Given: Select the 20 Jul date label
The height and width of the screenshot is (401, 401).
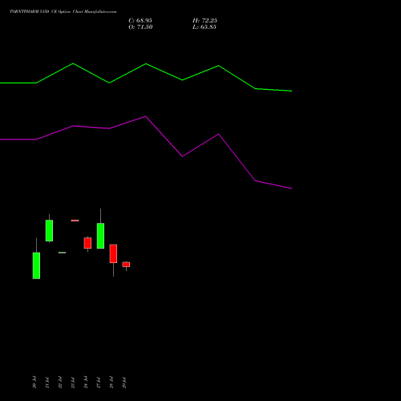Looking at the screenshot, I should [x=34, y=383].
